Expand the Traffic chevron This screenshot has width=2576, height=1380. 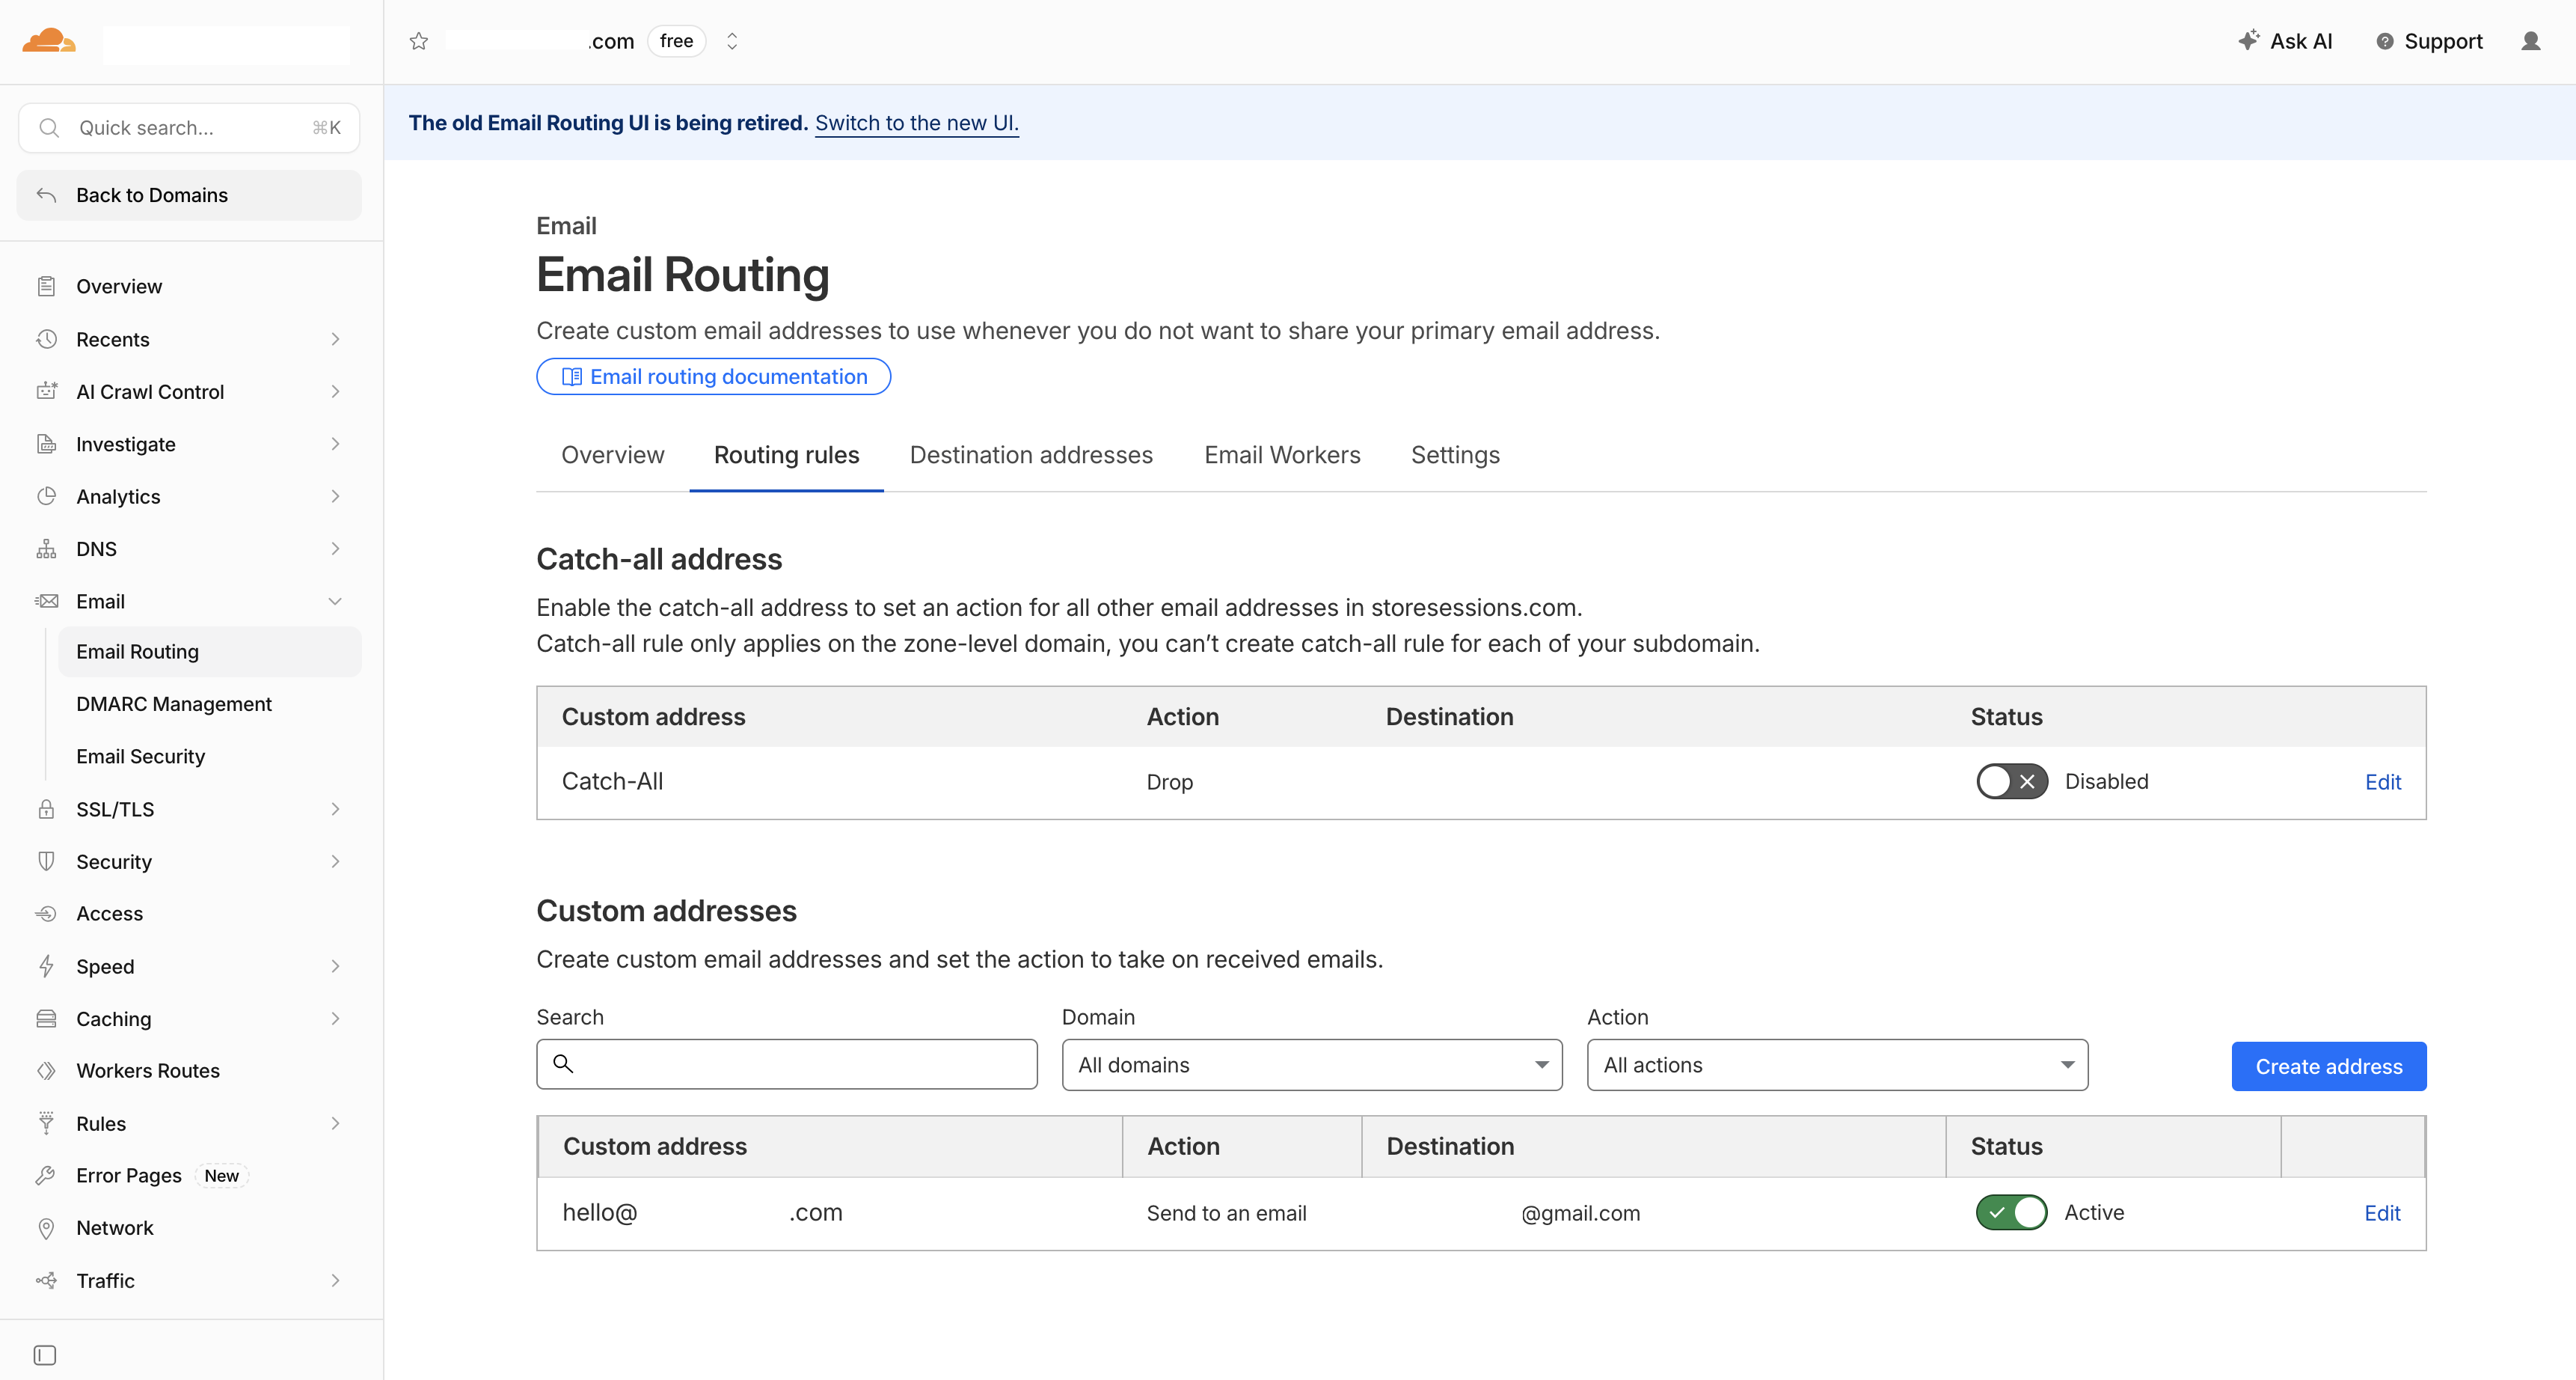335,1280
